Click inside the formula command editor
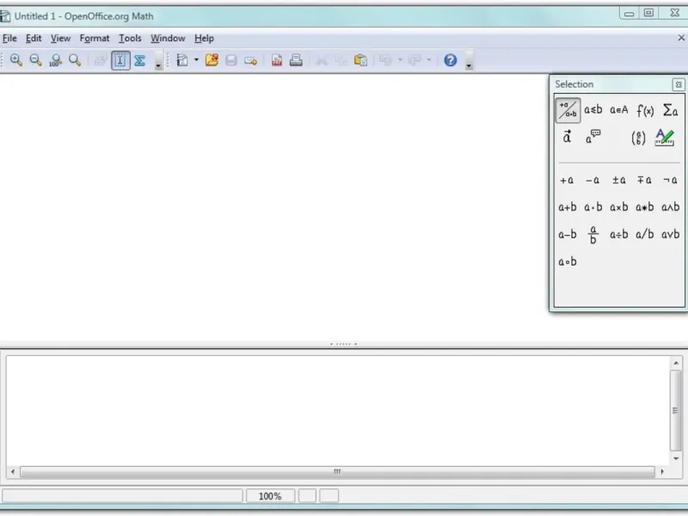 [337, 410]
